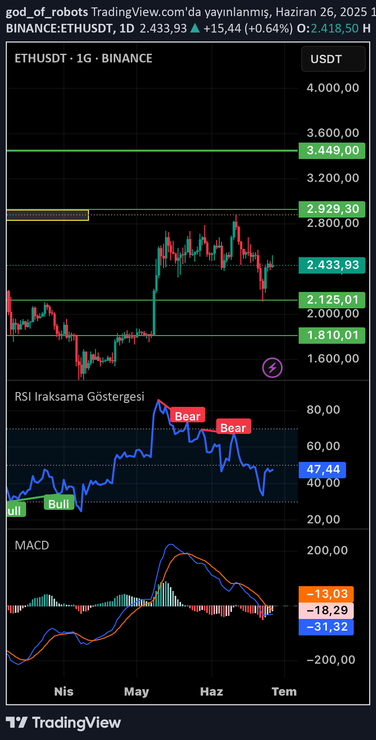
Task: Click the RSI 80,00 axis value
Action: 323,410
